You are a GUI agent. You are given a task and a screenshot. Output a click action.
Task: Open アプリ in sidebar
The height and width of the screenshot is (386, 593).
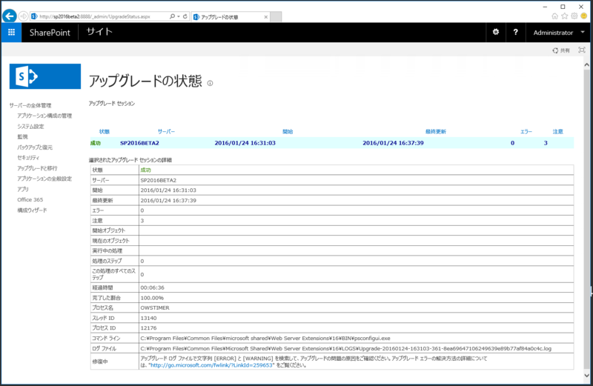tap(23, 189)
